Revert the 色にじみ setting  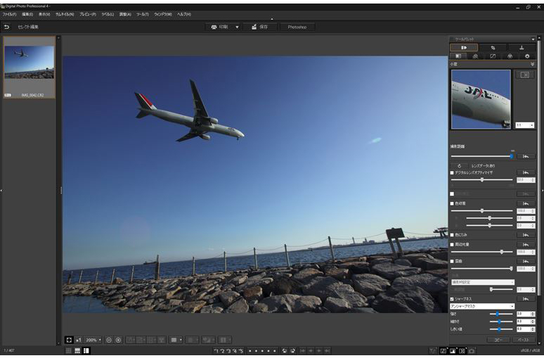pos(526,235)
